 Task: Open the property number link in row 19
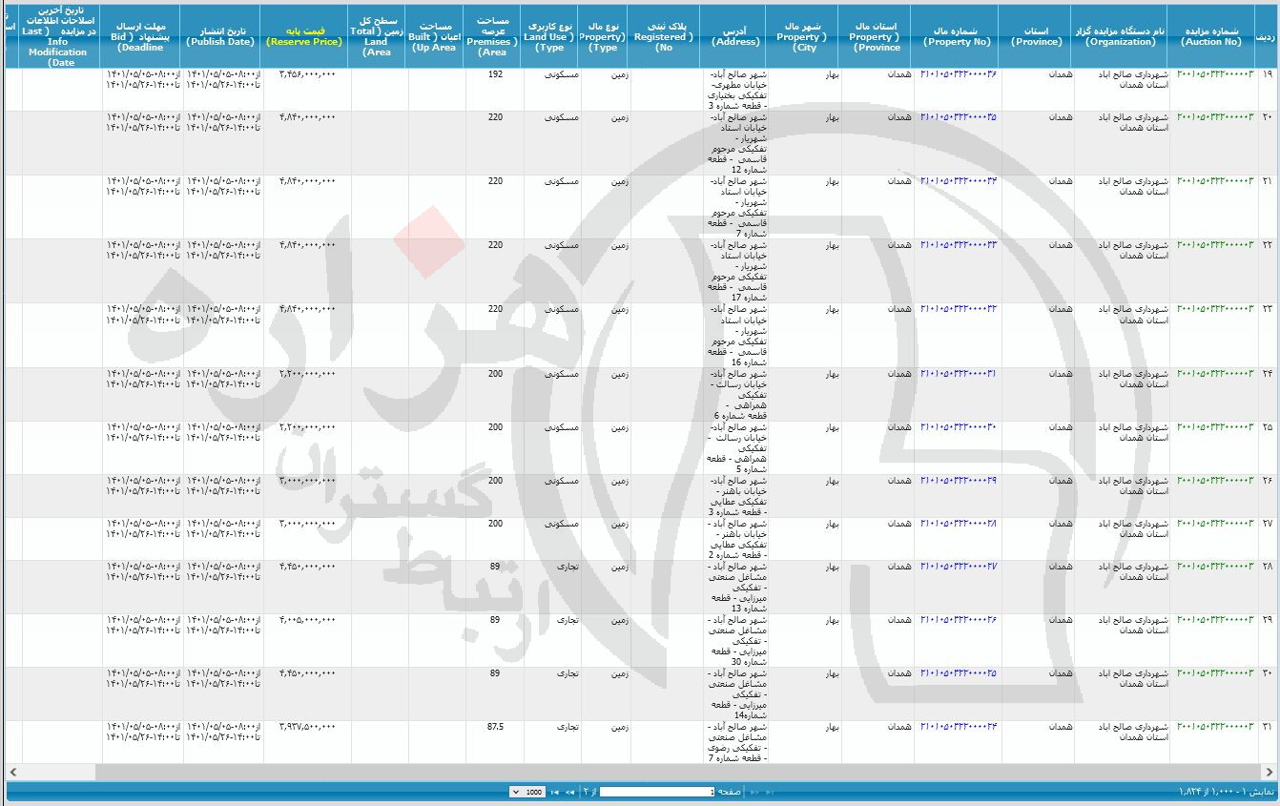pos(958,74)
